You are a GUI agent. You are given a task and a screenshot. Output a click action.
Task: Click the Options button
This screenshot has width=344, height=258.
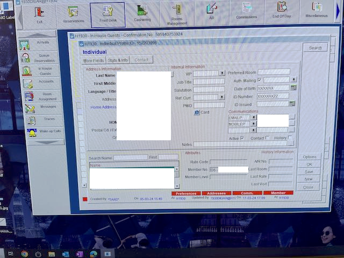[310, 156]
